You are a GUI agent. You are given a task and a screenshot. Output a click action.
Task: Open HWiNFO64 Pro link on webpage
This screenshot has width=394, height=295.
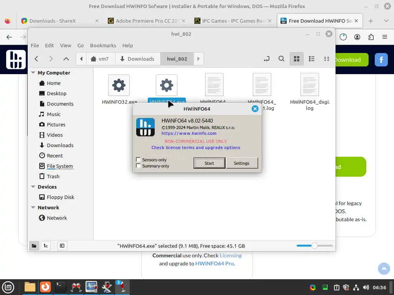215,264
